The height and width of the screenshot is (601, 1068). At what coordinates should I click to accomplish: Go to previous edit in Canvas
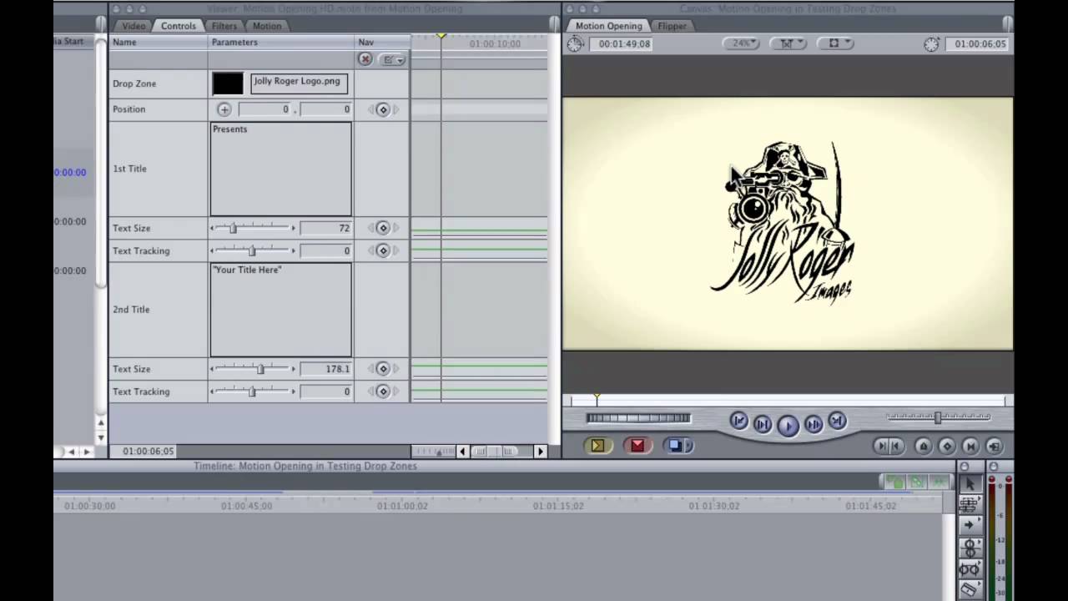[738, 422]
